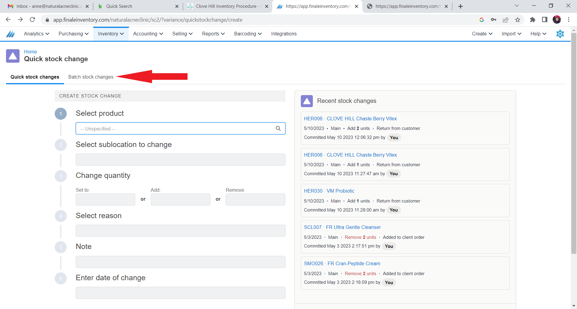Image resolution: width=577 pixels, height=309 pixels.
Task: Expand the Selling menu
Action: 182,34
